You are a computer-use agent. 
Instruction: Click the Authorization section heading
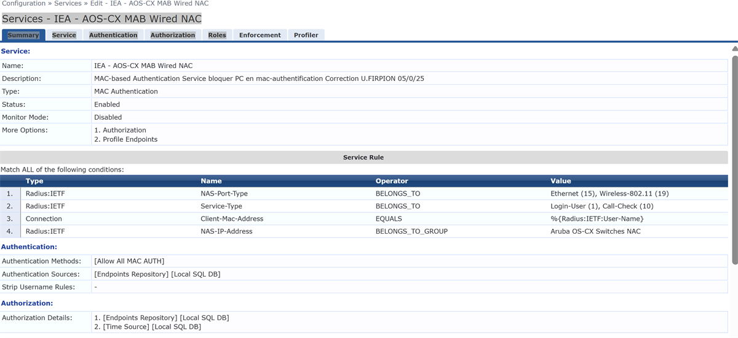[x=27, y=303]
